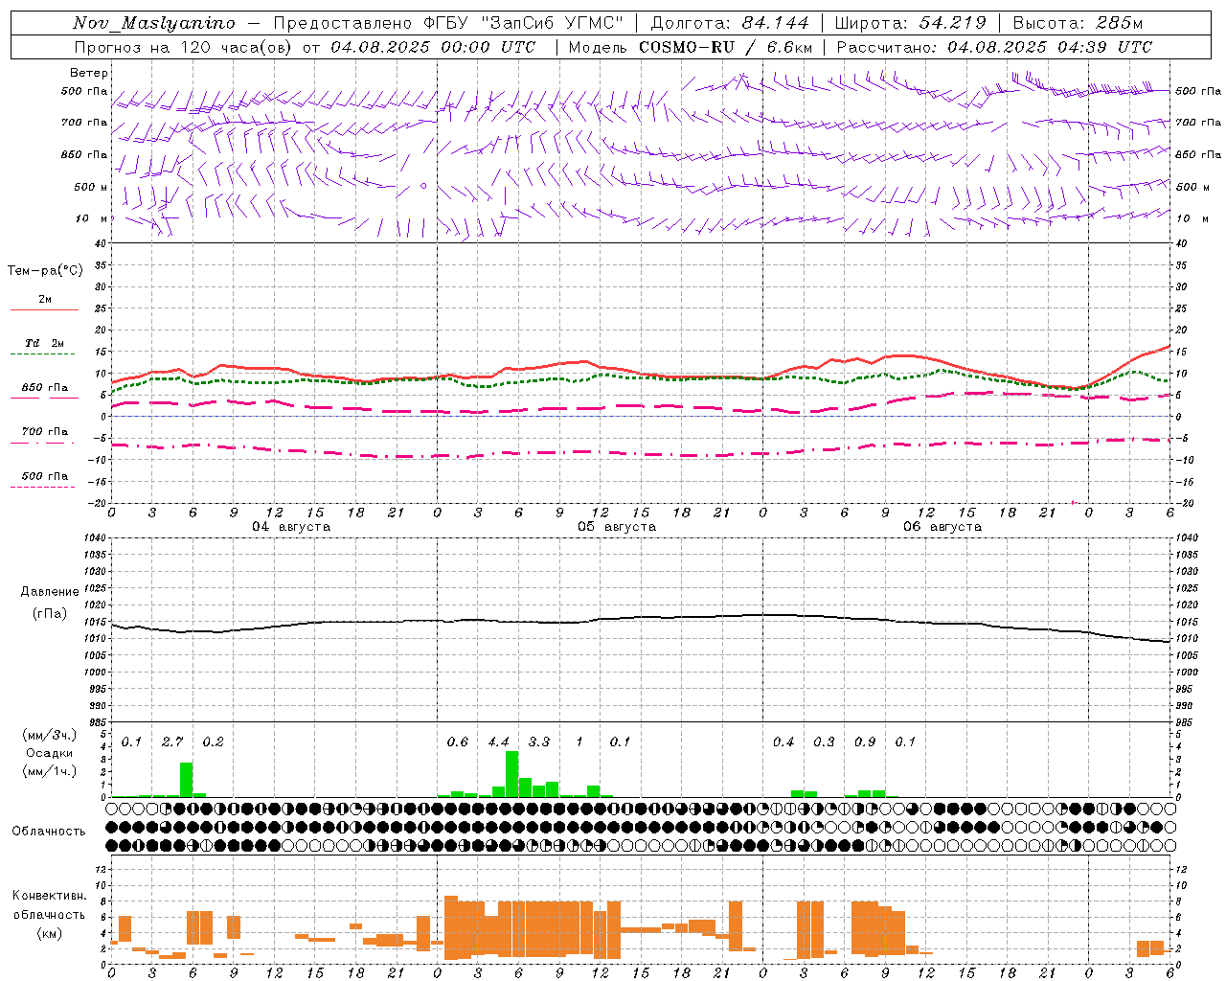This screenshot has height=981, width=1226.
Task: Click the provider text ФГБУ "ЗапСиб УГМС"
Action: [524, 23]
